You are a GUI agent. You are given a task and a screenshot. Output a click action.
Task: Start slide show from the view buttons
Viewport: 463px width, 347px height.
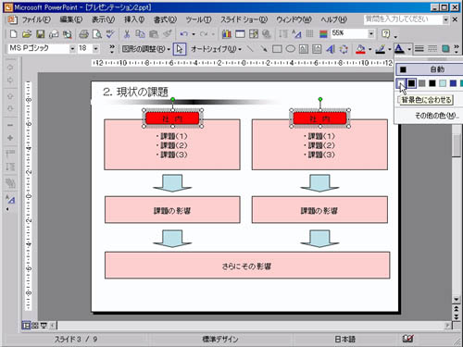tap(44, 325)
